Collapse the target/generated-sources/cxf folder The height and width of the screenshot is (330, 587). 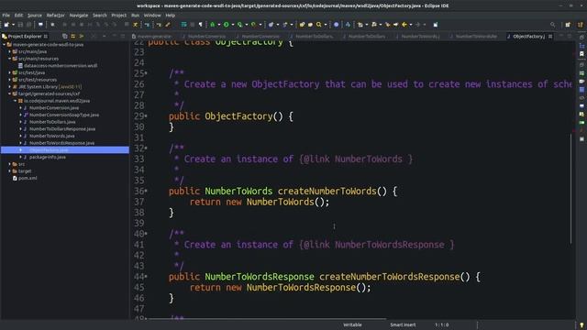point(10,93)
